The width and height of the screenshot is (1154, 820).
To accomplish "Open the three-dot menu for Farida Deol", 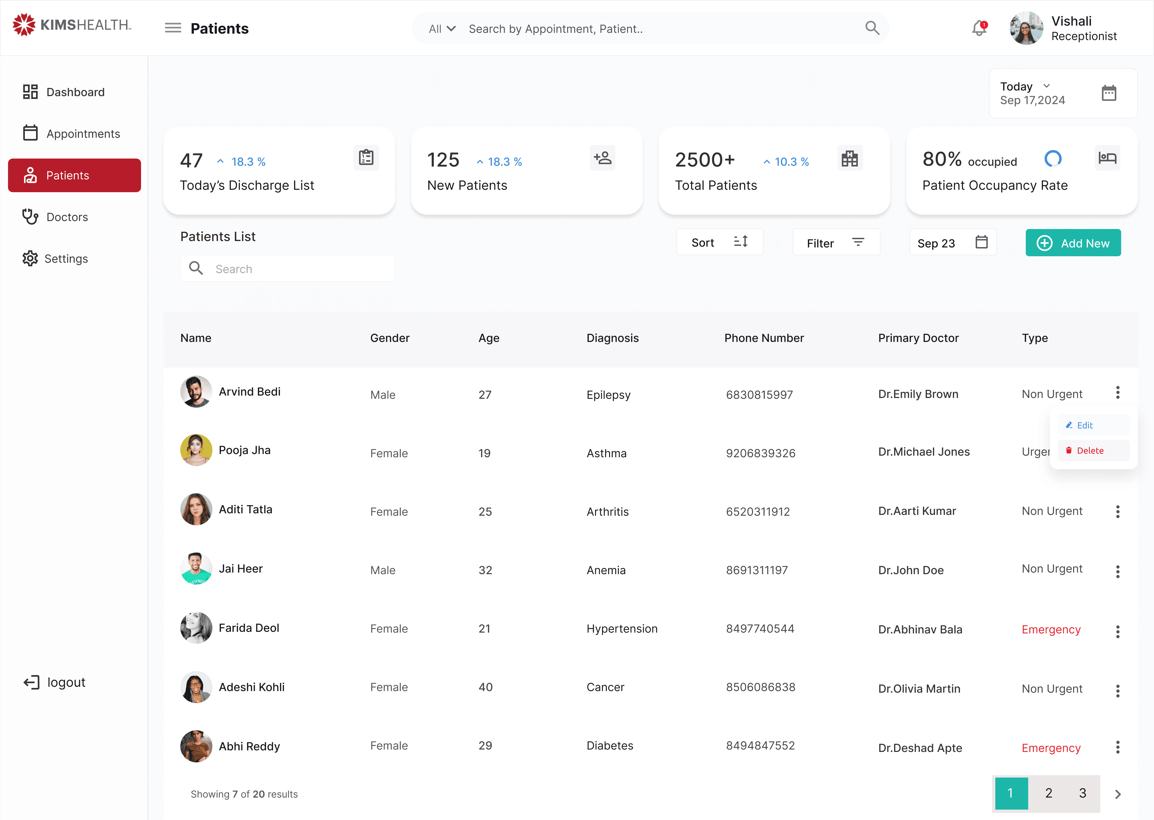I will click(x=1118, y=631).
